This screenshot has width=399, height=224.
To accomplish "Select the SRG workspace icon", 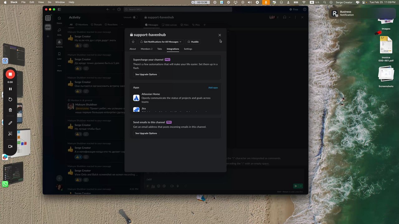I will point(48,27).
